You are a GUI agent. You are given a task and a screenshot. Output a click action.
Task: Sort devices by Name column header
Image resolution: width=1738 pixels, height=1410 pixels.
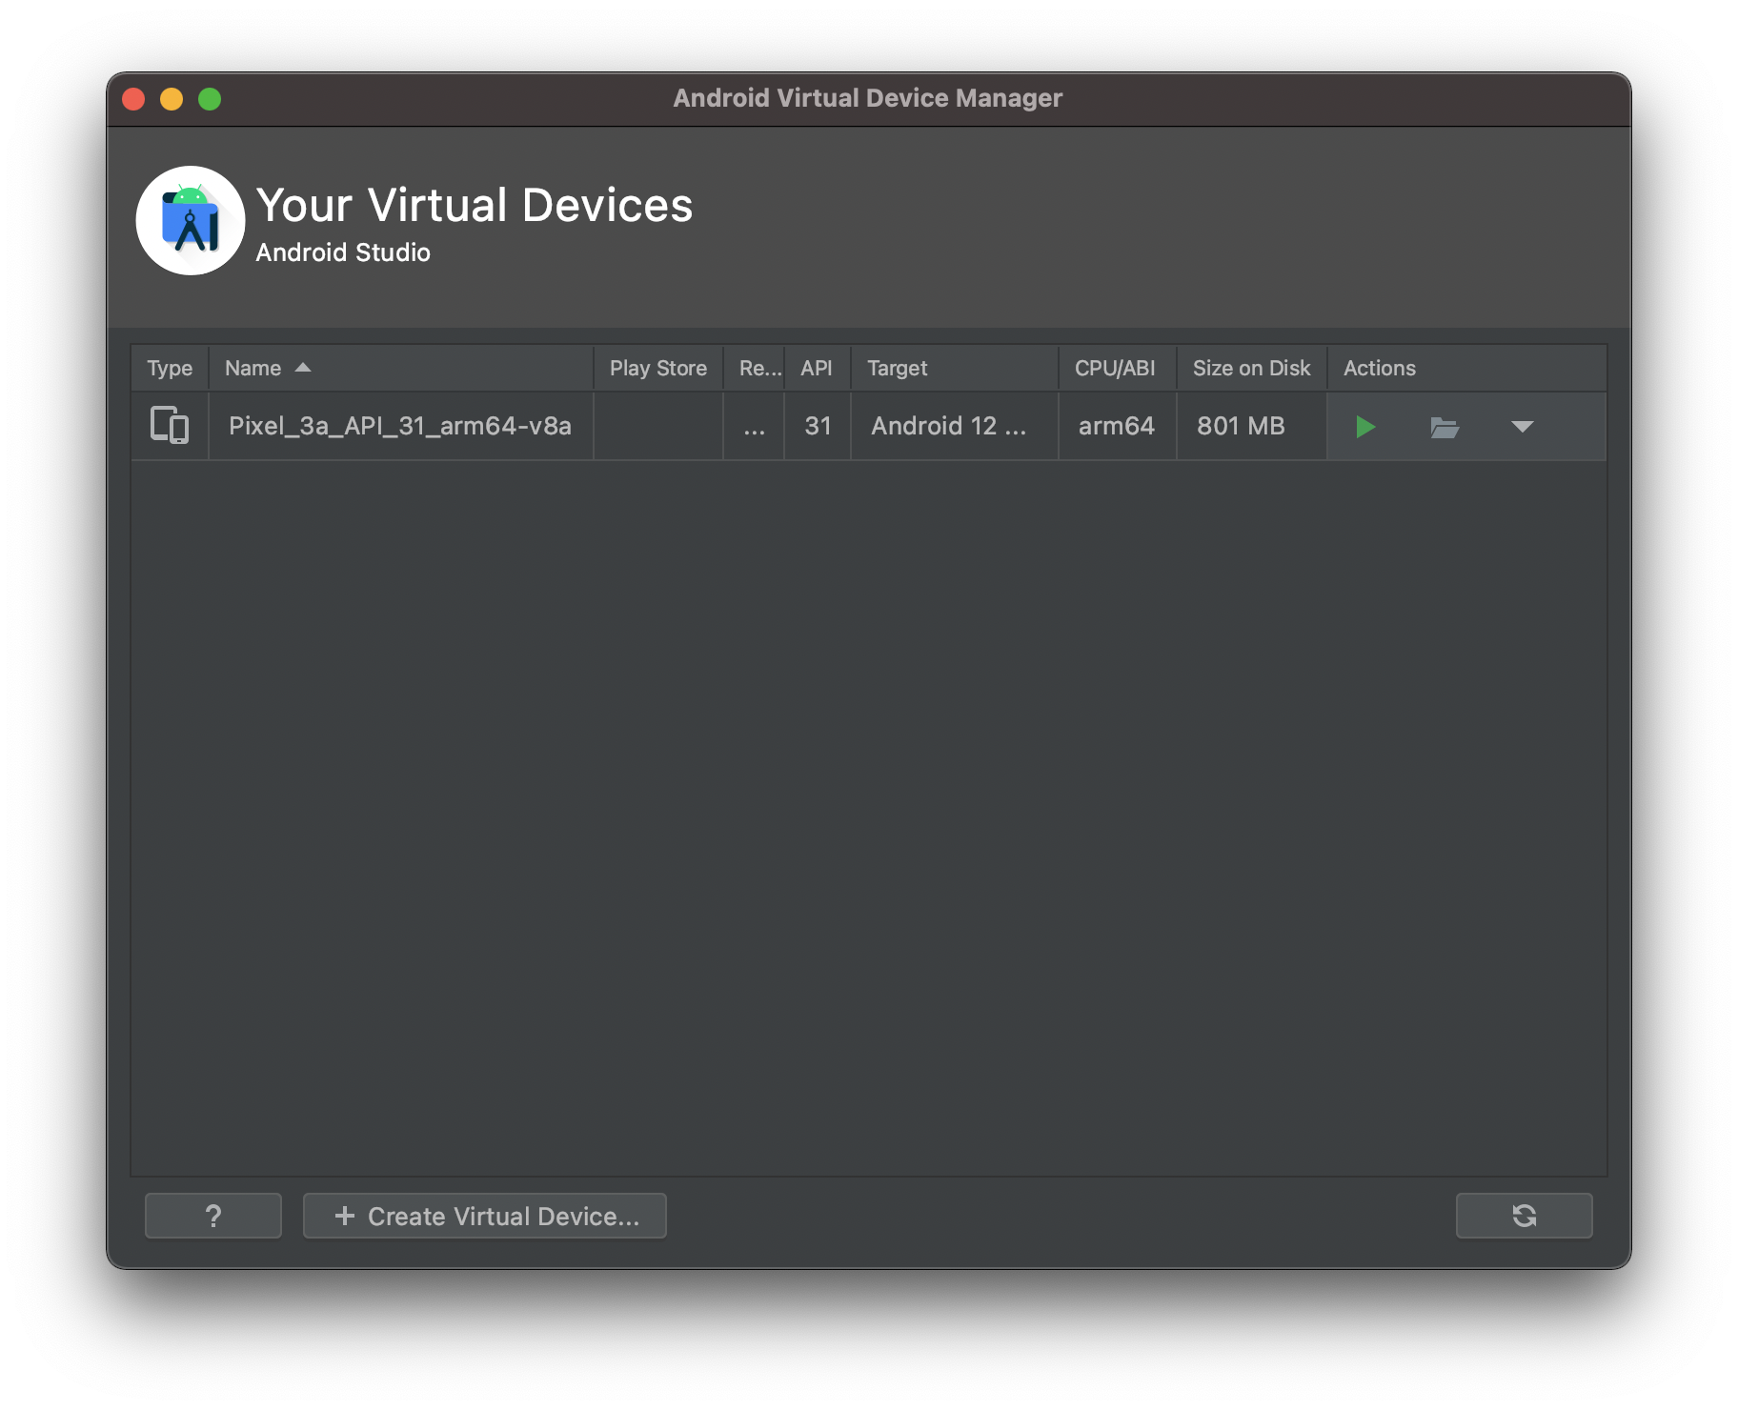[401, 369]
